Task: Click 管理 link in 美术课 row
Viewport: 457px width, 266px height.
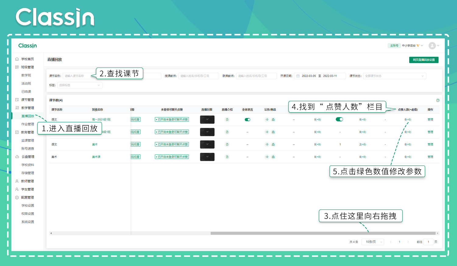Action: pos(430,157)
